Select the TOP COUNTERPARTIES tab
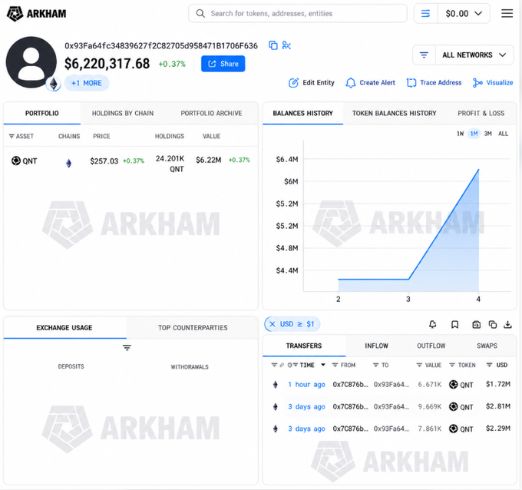Screen dimensions: 522x490 [x=193, y=328]
